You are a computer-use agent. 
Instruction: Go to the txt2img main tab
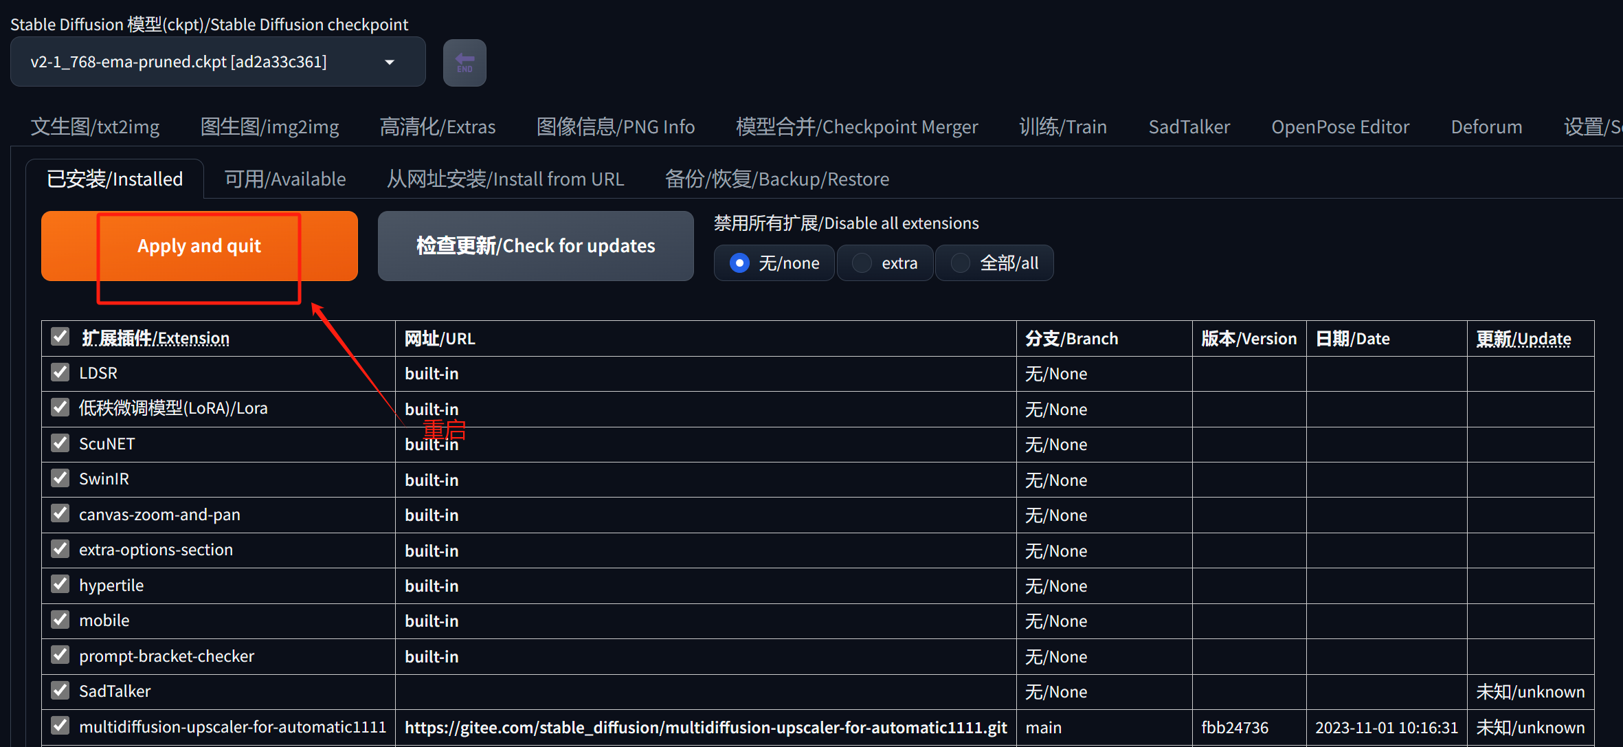click(x=95, y=127)
